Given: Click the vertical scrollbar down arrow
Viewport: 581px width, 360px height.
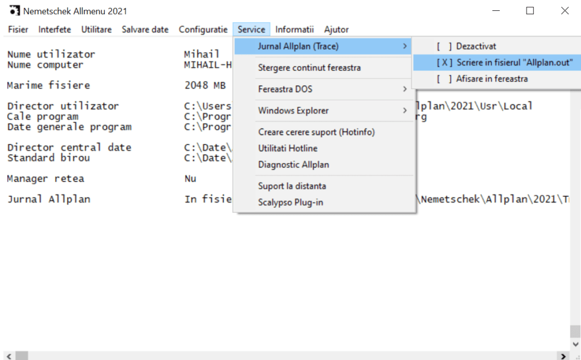Looking at the screenshot, I should point(575,345).
